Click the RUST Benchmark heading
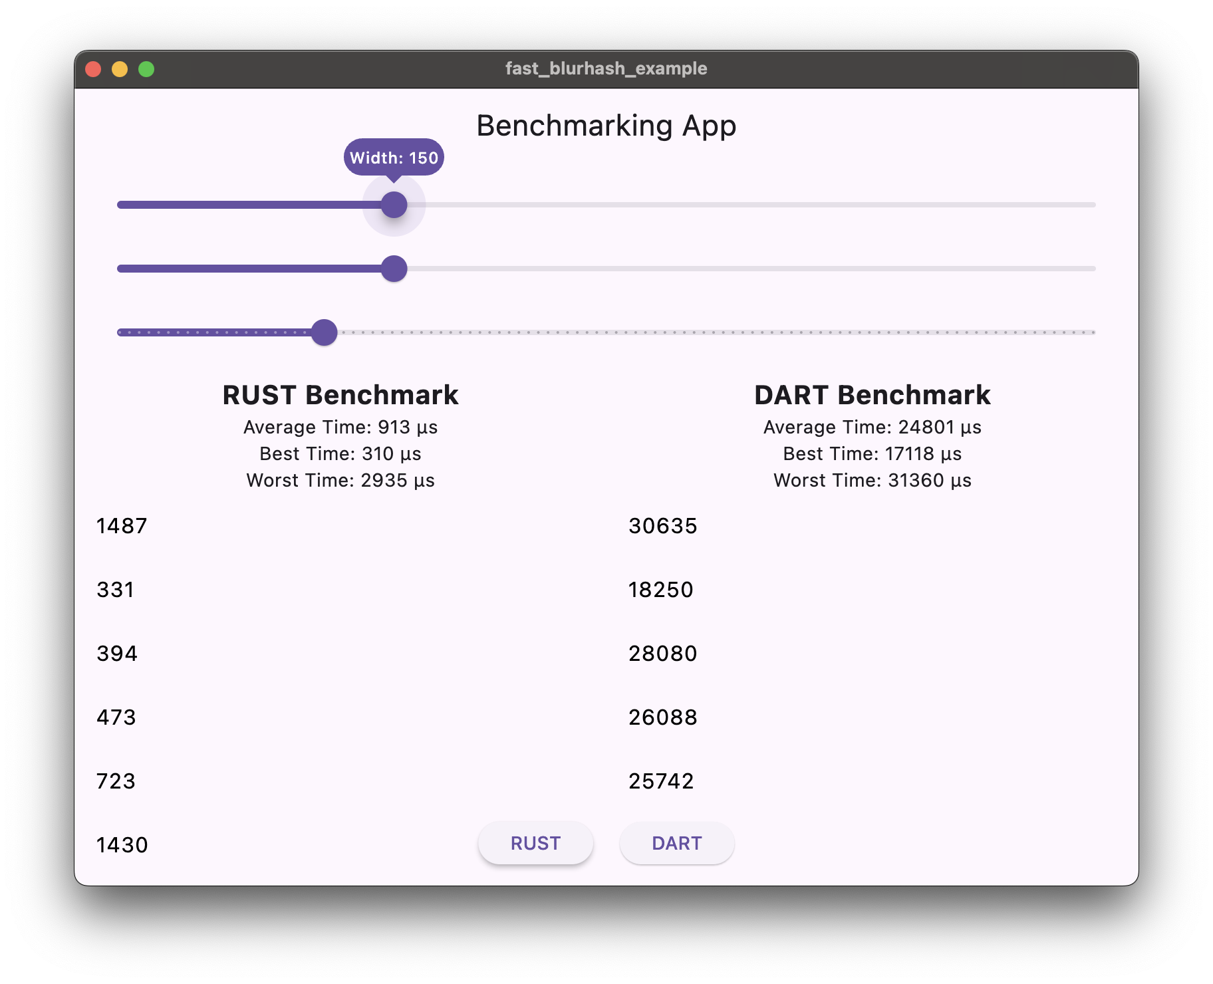This screenshot has height=984, width=1213. [x=340, y=395]
